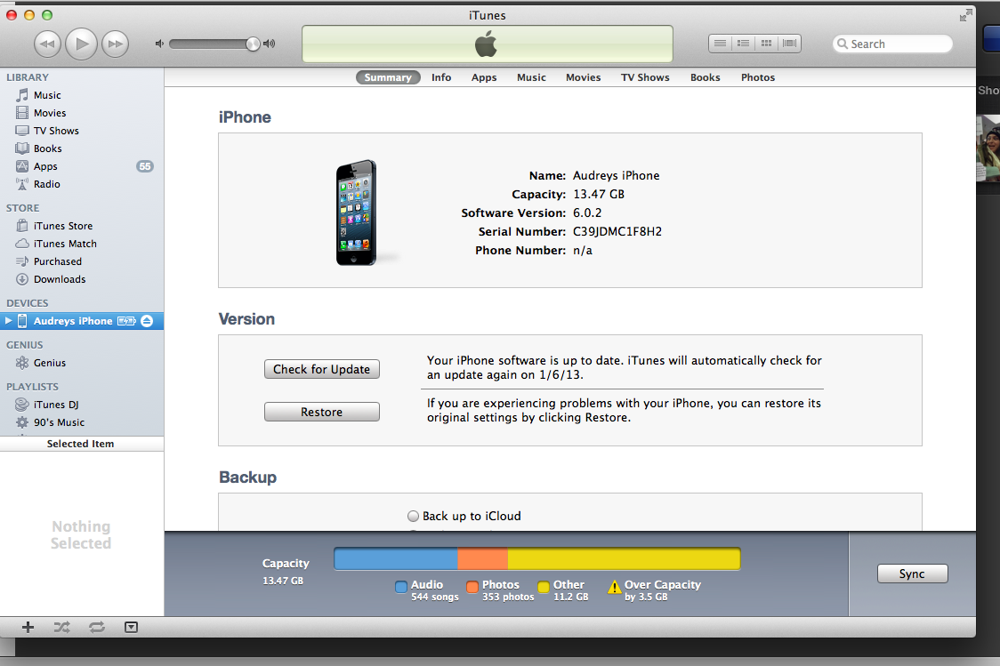Click the yellow Other capacity segment
This screenshot has height=666, width=1000.
click(624, 559)
